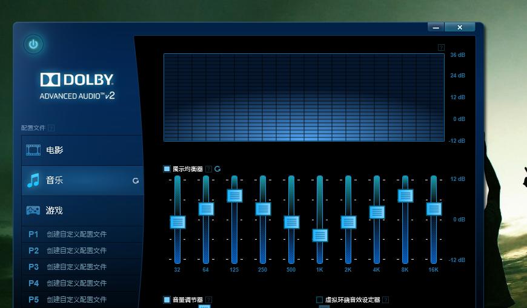527x308 pixels.
Task: Click the 4K equalizer slider handle
Action: [377, 212]
